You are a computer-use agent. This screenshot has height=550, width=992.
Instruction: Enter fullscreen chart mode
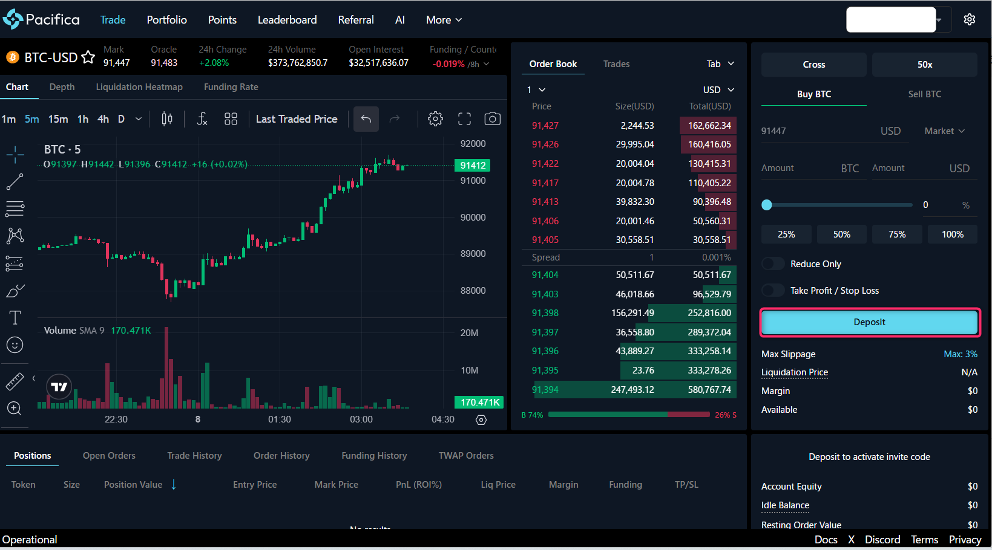(x=464, y=119)
